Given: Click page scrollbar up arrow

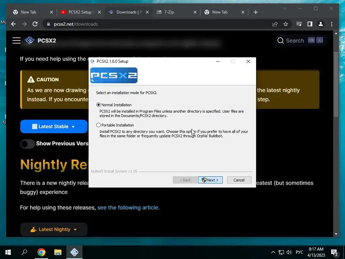Looking at the screenshot, I should [x=336, y=33].
